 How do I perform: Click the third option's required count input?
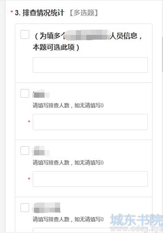coord(90,179)
